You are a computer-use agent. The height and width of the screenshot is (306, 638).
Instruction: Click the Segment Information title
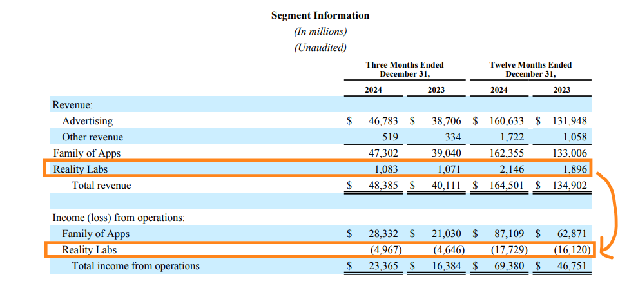point(320,15)
